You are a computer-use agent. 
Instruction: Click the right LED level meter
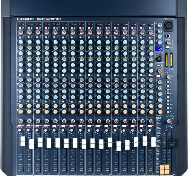tap(171, 60)
